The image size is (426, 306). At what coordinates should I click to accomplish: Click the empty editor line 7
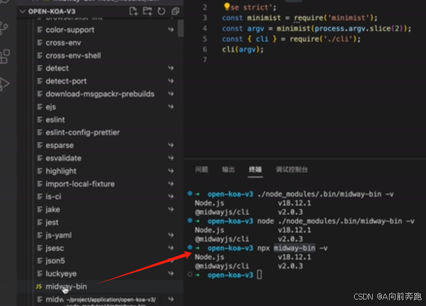click(304, 60)
